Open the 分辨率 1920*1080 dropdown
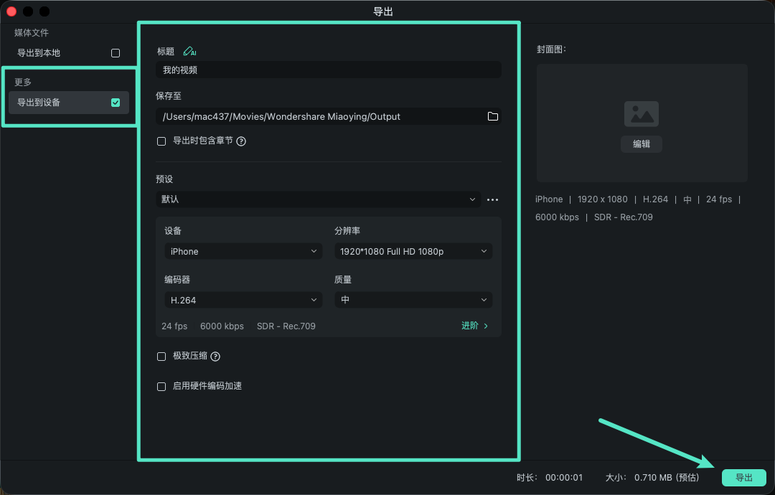 pyautogui.click(x=414, y=252)
